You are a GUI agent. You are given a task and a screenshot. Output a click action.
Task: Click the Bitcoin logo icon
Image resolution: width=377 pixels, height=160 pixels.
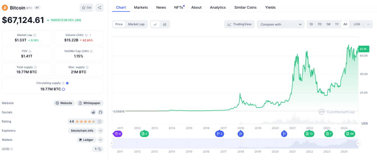(5, 8)
